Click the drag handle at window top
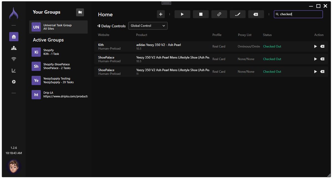 point(166,3)
